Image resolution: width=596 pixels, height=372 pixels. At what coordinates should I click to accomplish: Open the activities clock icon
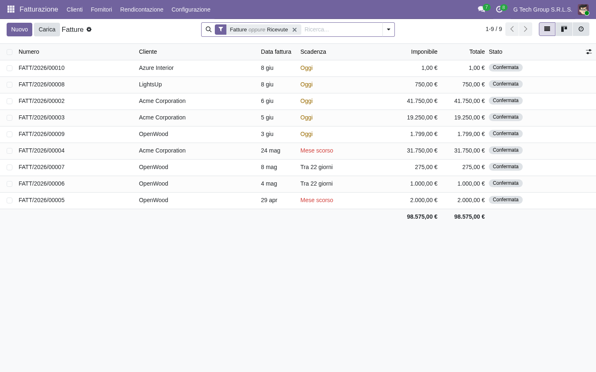tap(499, 9)
